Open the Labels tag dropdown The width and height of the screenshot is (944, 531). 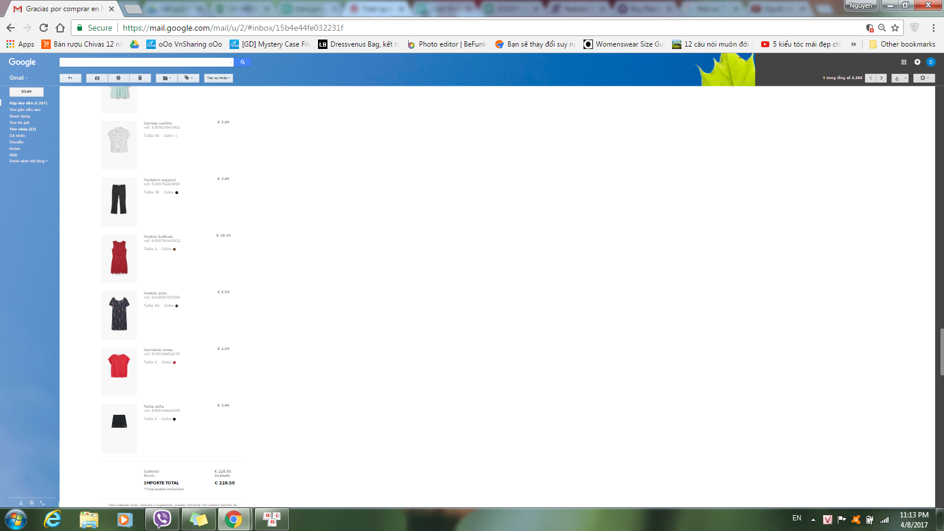(x=188, y=78)
